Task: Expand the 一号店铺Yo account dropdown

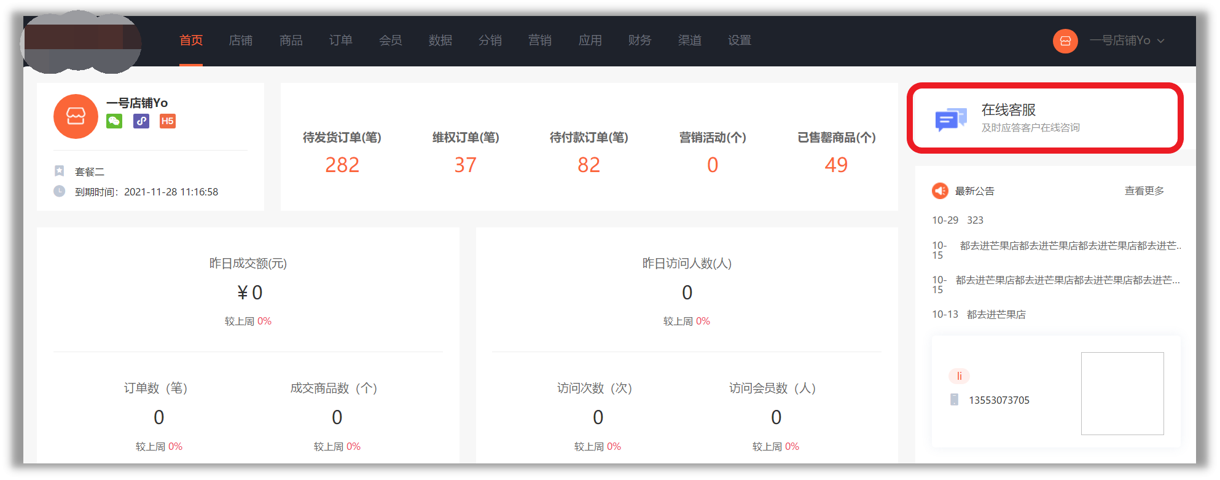Action: 1127,41
